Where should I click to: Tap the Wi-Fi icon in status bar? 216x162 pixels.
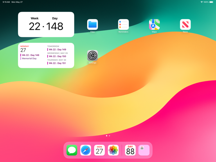click(x=202, y=2)
